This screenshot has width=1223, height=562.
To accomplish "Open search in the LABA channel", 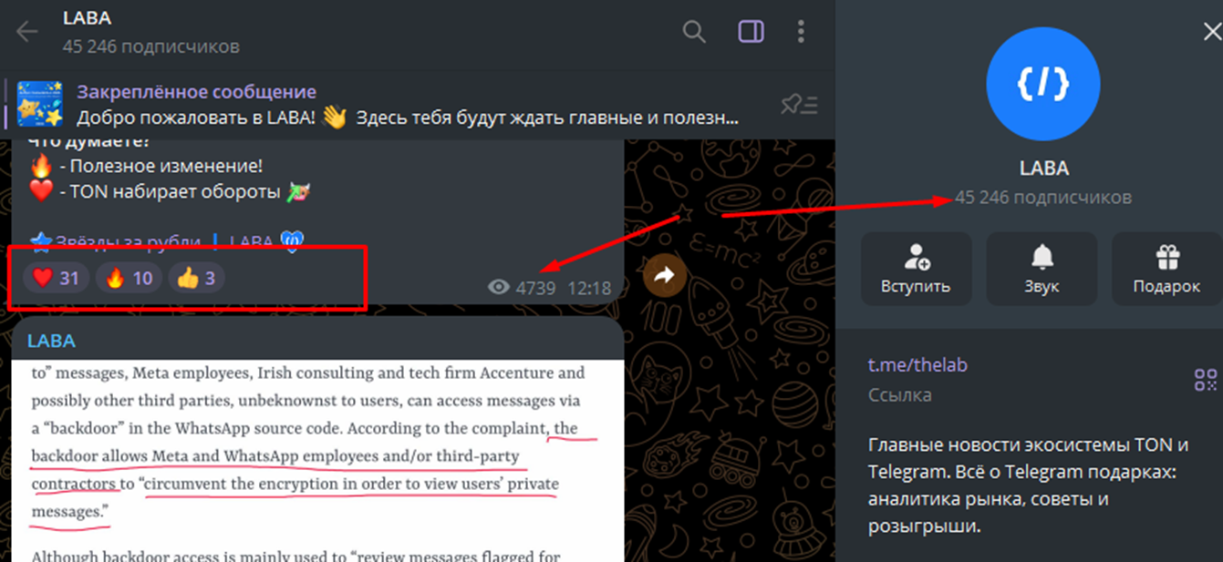I will pyautogui.click(x=694, y=32).
